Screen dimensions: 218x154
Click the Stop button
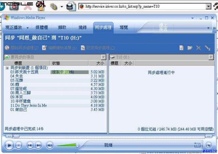(18, 145)
